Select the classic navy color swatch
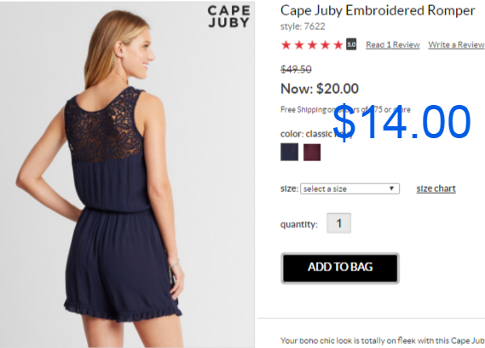485x348 pixels. [x=290, y=152]
